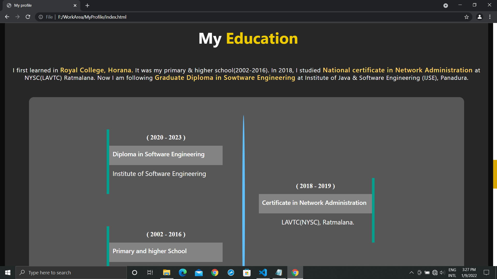497x279 pixels.
Task: Click the Diploma in Software Engineering card
Action: click(x=166, y=155)
